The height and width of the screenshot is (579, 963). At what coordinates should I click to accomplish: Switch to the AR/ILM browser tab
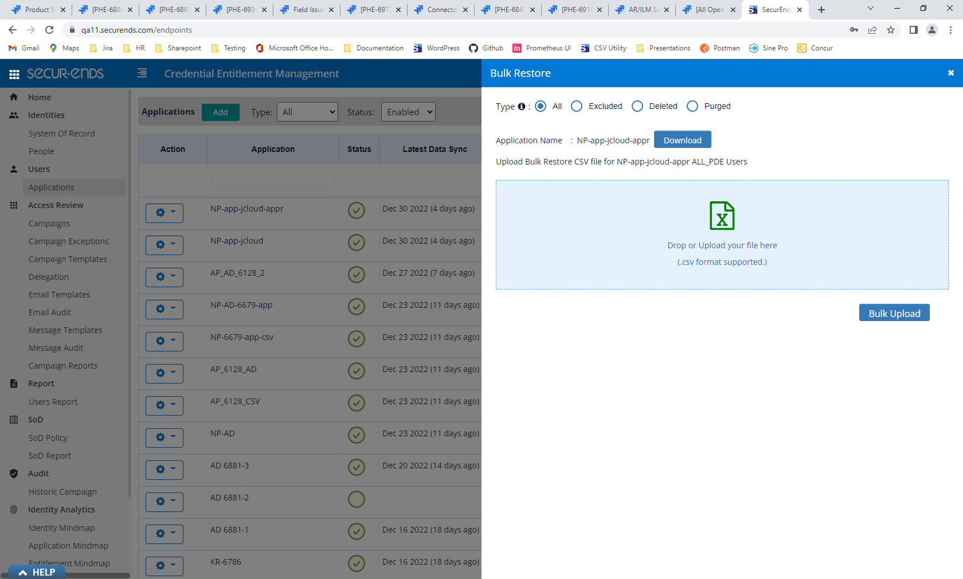641,9
